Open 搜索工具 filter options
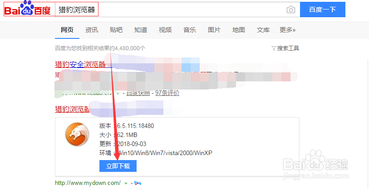 285,48
